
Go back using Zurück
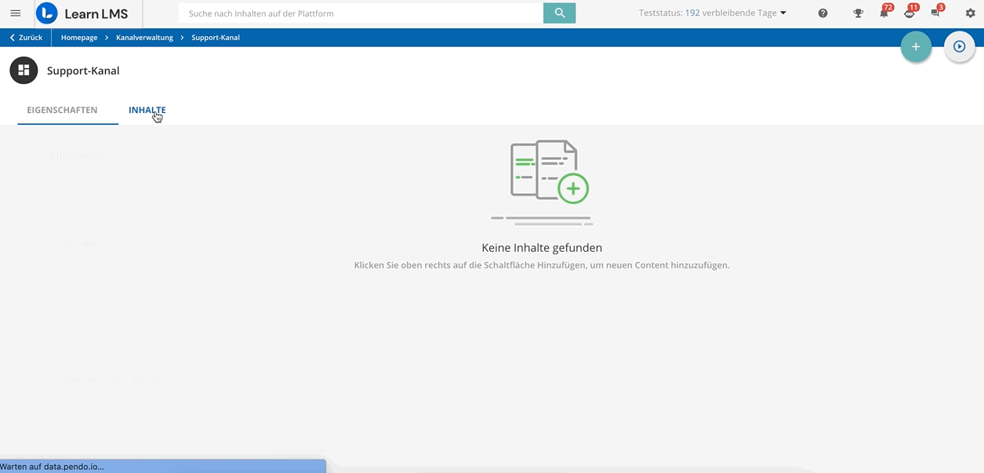coord(26,38)
